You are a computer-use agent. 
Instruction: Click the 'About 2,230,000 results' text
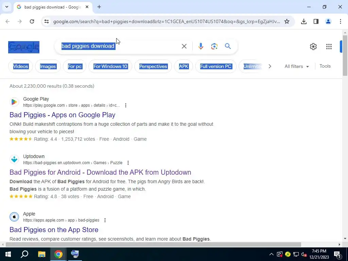click(x=52, y=86)
